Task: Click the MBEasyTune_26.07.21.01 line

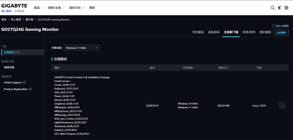Action: (x=68, y=111)
